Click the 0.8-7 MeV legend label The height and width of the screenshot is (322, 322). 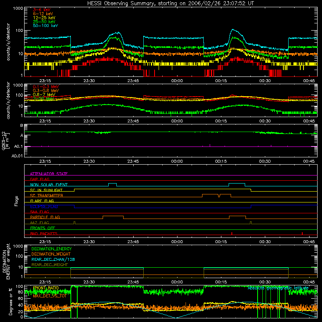click(x=44, y=95)
